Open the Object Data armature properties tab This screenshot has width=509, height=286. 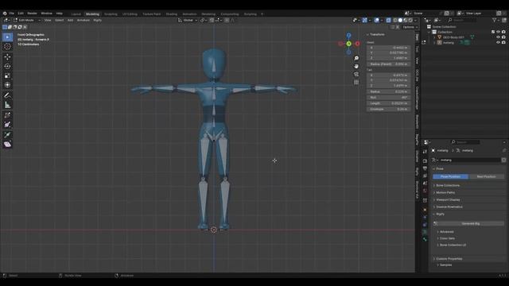tap(425, 232)
